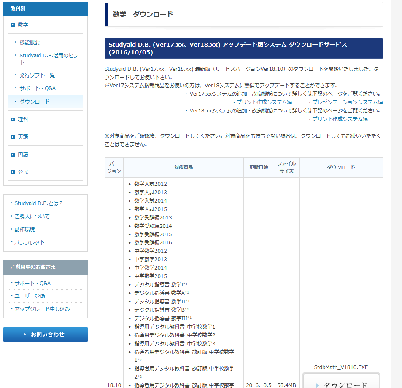Click デジタル指導書 数学A list item
Viewport: 402px width, 388px height.
(x=161, y=293)
